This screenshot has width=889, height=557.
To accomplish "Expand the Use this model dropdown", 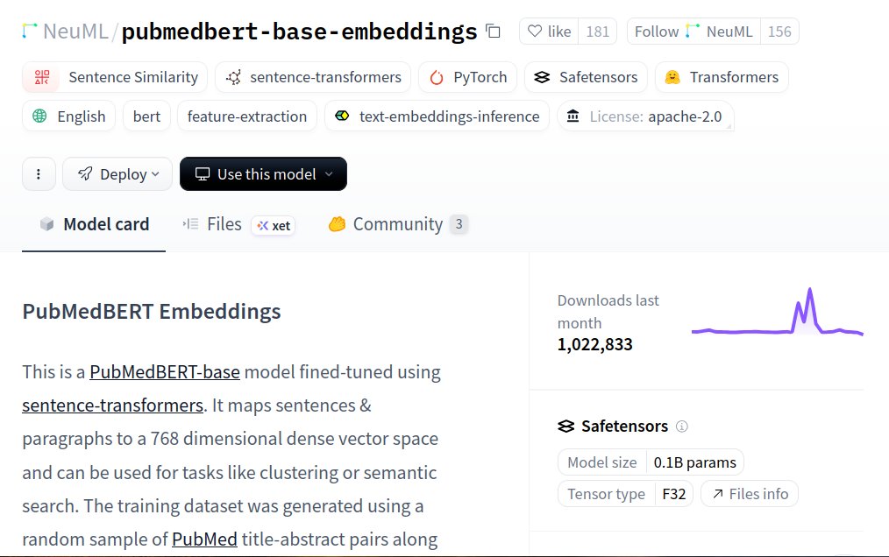I will pos(263,174).
